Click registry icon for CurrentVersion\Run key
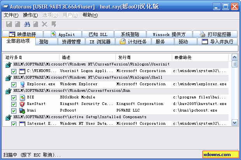 [9, 91]
